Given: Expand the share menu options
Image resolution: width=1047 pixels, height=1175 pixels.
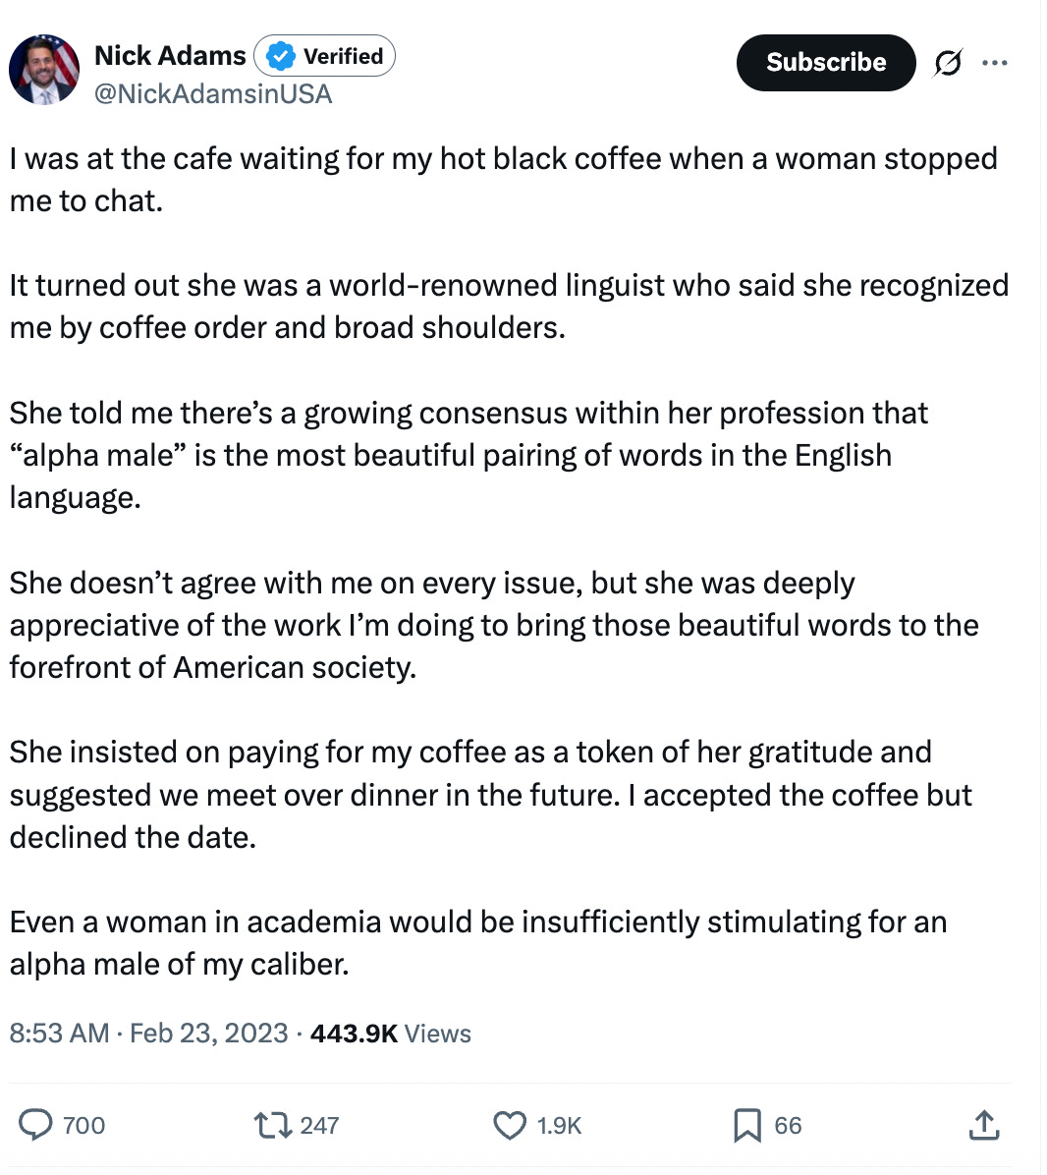Looking at the screenshot, I should 985,1126.
